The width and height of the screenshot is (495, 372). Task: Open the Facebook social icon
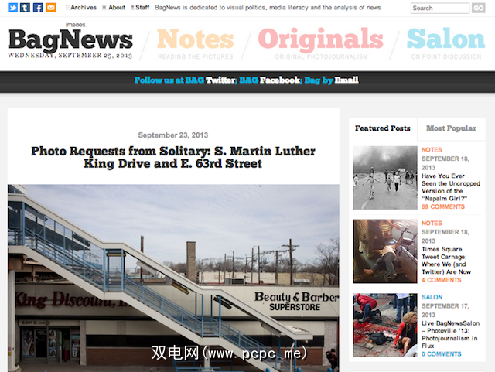38,7
